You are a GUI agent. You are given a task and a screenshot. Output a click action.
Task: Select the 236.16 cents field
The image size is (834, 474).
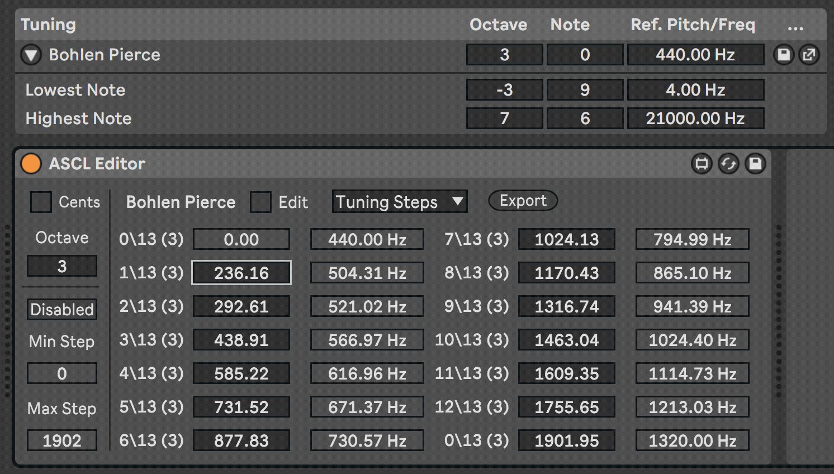tap(241, 273)
